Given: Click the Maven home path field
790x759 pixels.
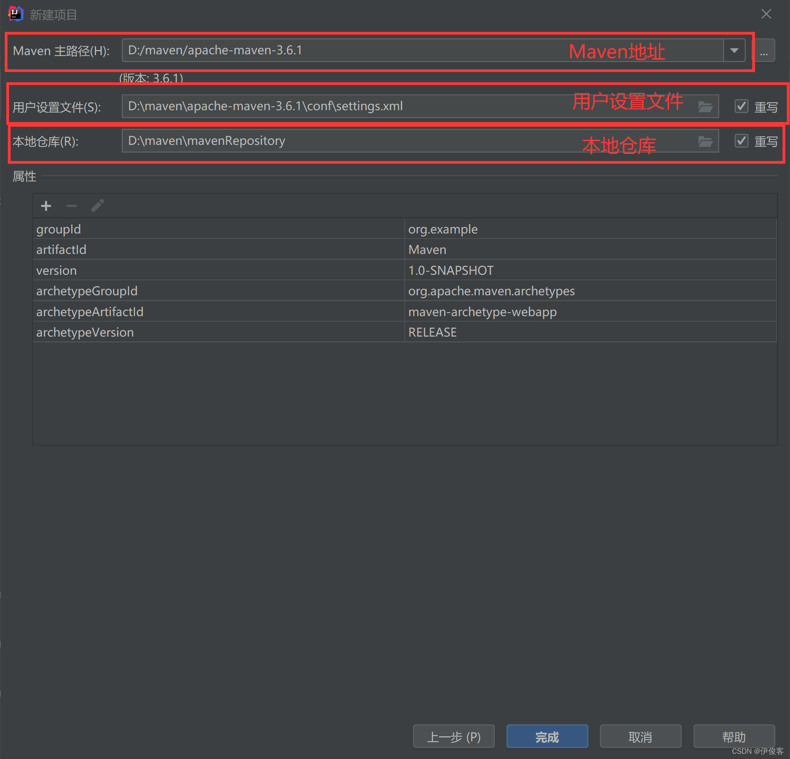Looking at the screenshot, I should pyautogui.click(x=422, y=50).
